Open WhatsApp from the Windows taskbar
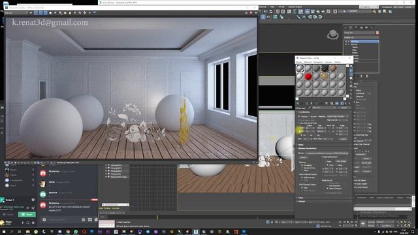The image size is (418, 235). click(76, 232)
